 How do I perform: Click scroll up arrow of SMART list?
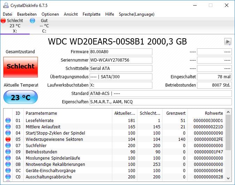point(228,112)
